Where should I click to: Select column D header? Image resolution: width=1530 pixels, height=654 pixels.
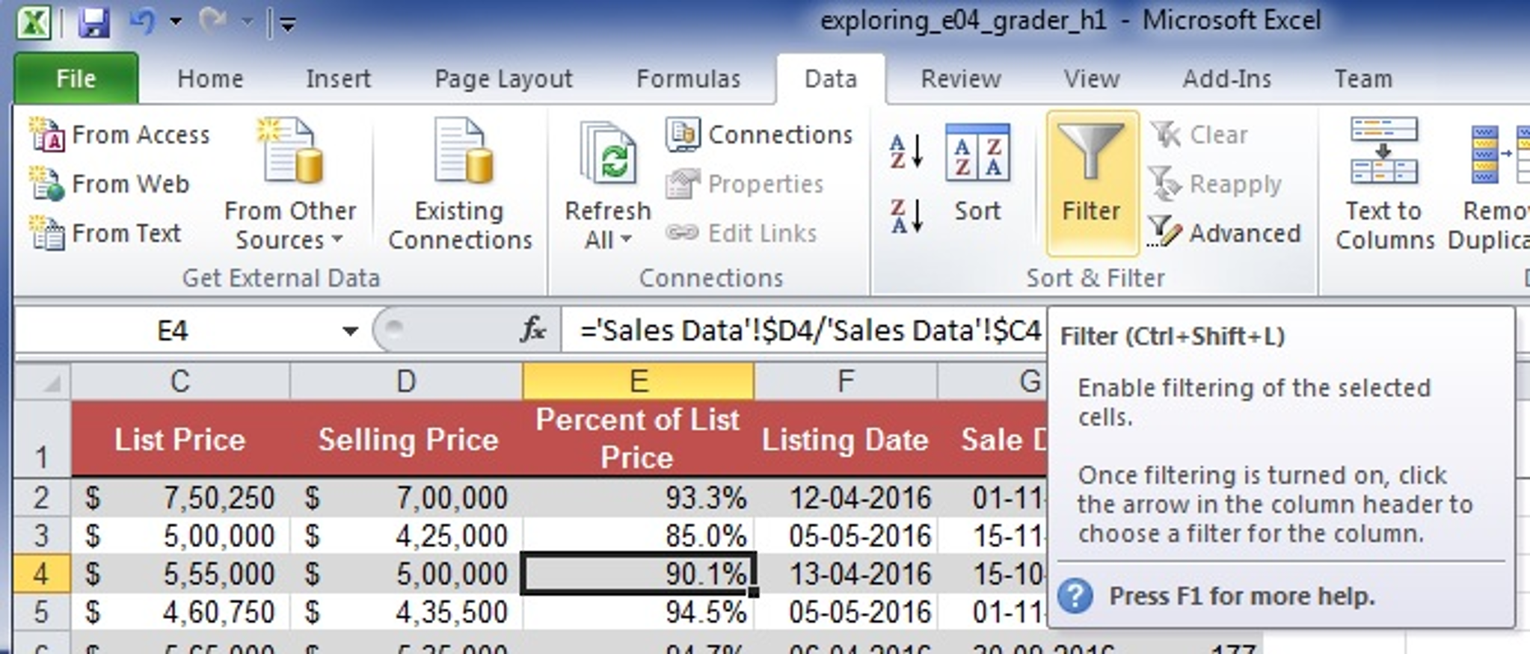[x=406, y=382]
